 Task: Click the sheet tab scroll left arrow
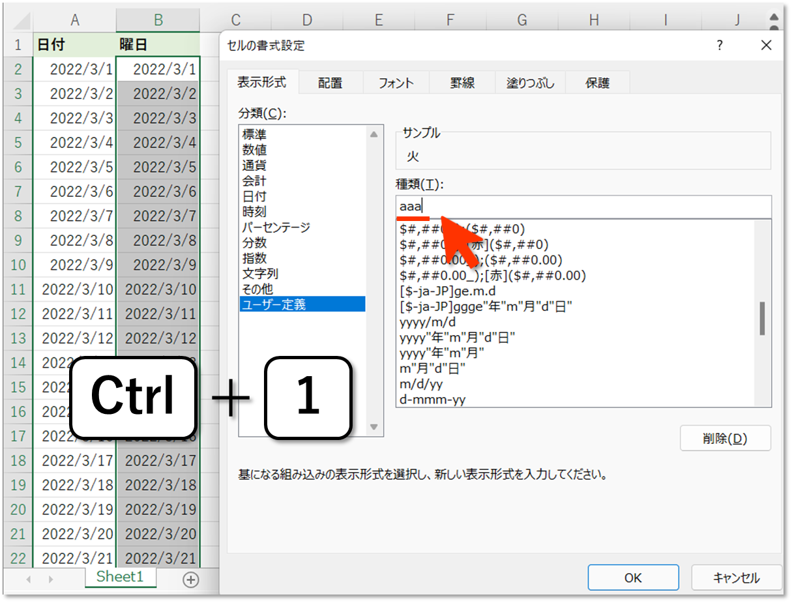point(28,580)
